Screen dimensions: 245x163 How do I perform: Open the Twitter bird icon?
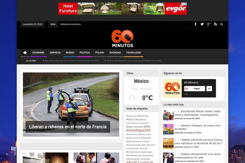(202, 24)
